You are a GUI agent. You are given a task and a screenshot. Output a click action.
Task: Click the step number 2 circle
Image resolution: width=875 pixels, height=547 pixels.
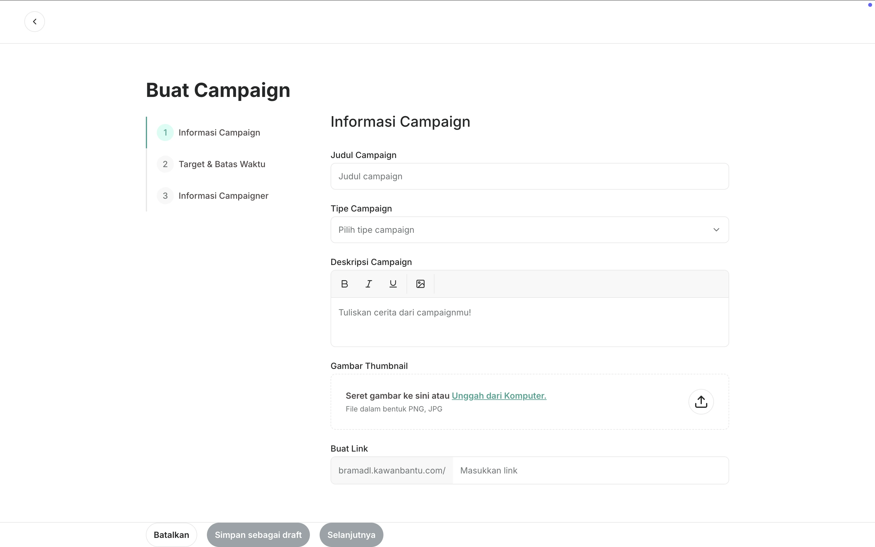[165, 164]
